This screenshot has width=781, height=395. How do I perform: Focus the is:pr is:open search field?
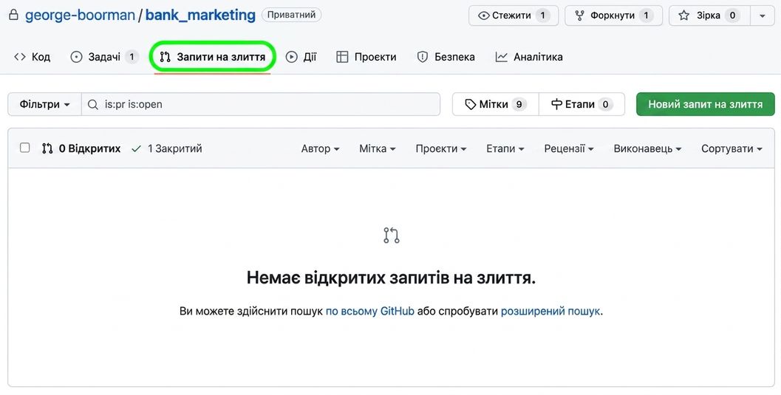[x=261, y=104]
